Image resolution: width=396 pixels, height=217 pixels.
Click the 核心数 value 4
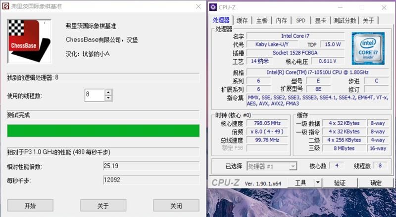tap(337, 166)
